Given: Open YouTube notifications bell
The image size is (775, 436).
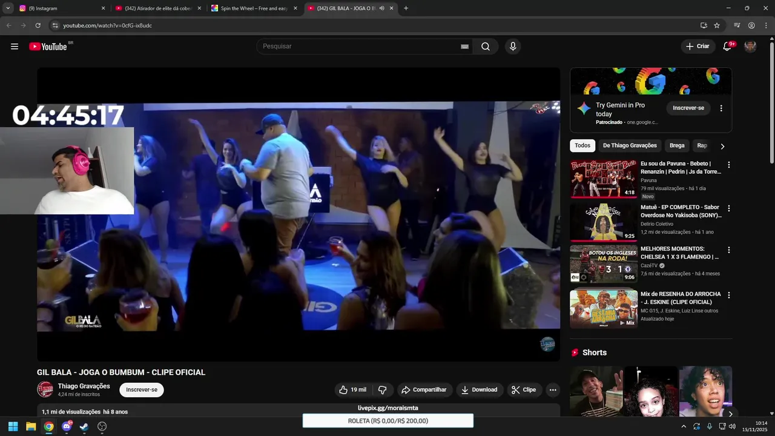Looking at the screenshot, I should coord(728,47).
